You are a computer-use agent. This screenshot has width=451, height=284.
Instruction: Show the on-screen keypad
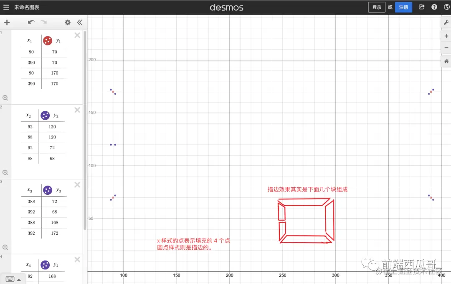(10, 279)
